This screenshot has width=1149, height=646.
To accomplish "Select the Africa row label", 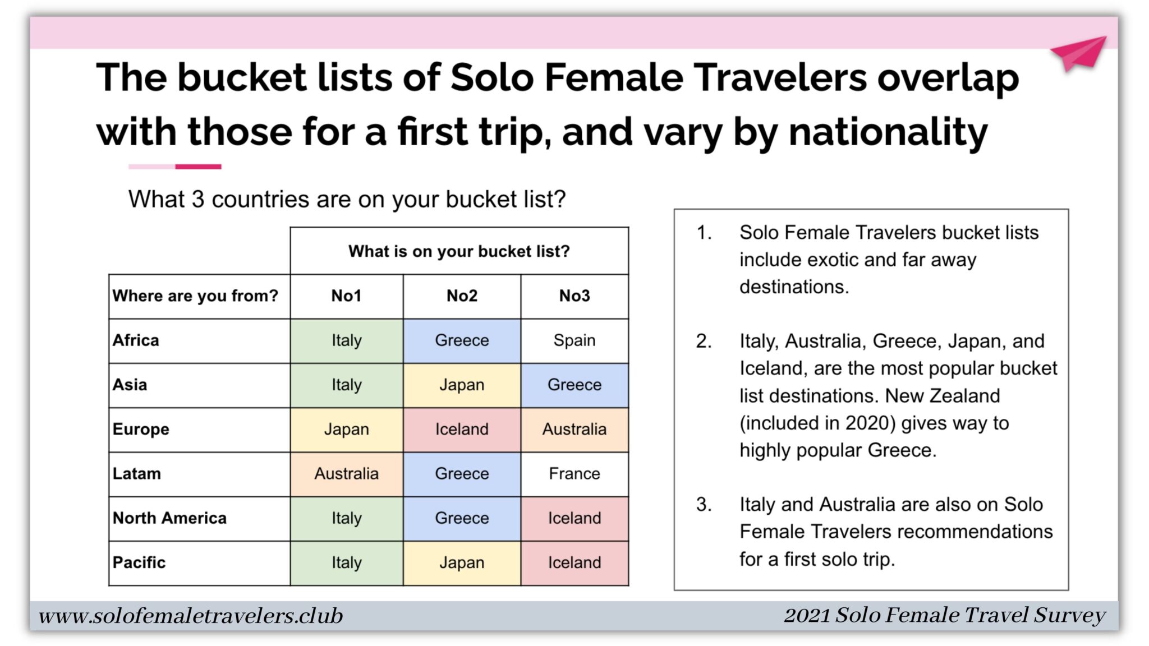I will [199, 341].
